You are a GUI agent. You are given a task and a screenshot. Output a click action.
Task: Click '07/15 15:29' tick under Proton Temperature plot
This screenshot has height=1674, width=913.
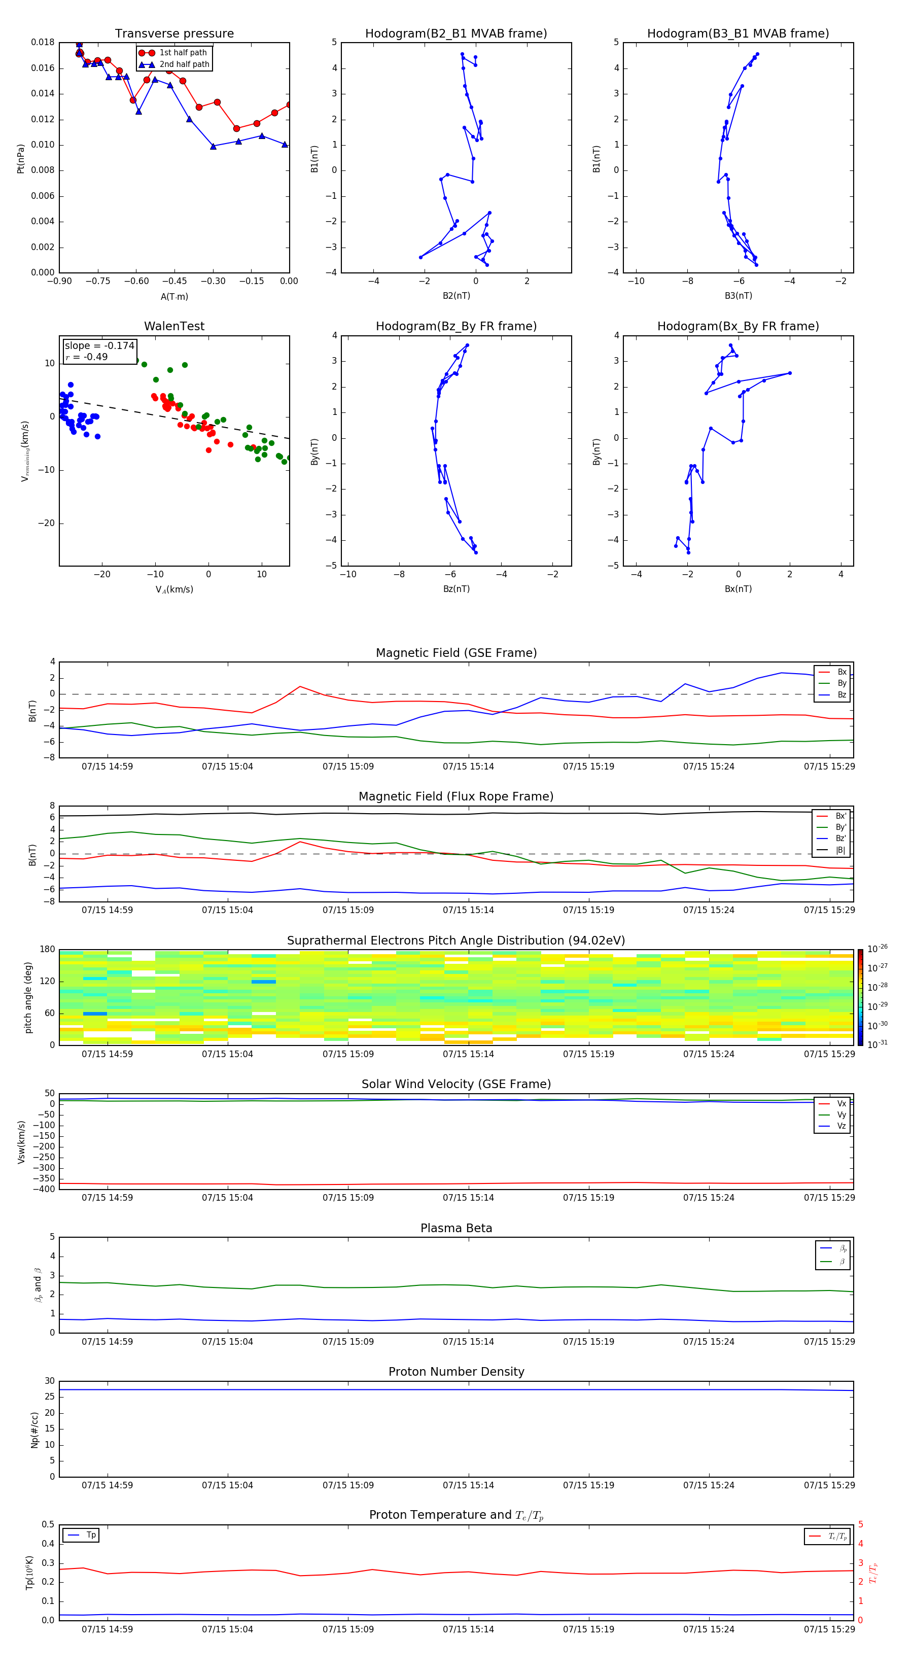[829, 1629]
